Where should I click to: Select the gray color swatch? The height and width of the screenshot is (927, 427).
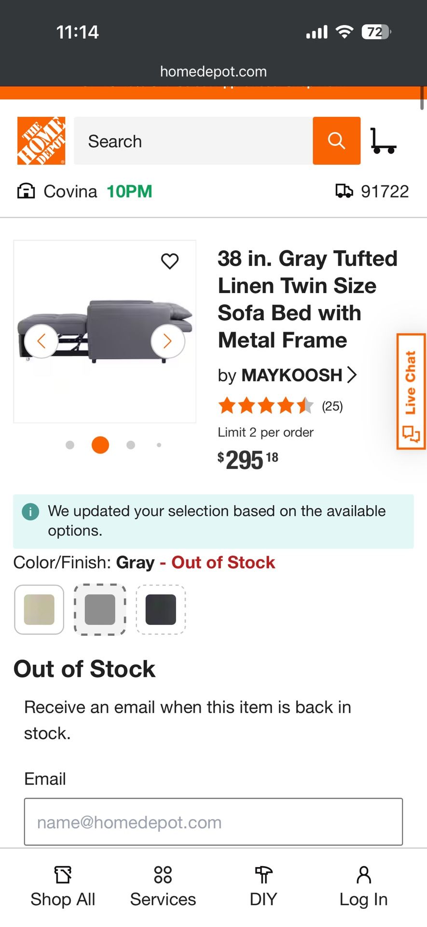point(100,609)
